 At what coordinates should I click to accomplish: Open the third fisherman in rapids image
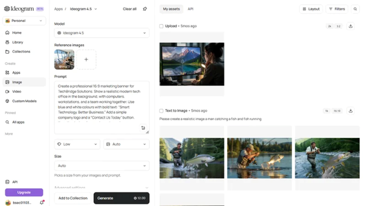tap(327, 158)
